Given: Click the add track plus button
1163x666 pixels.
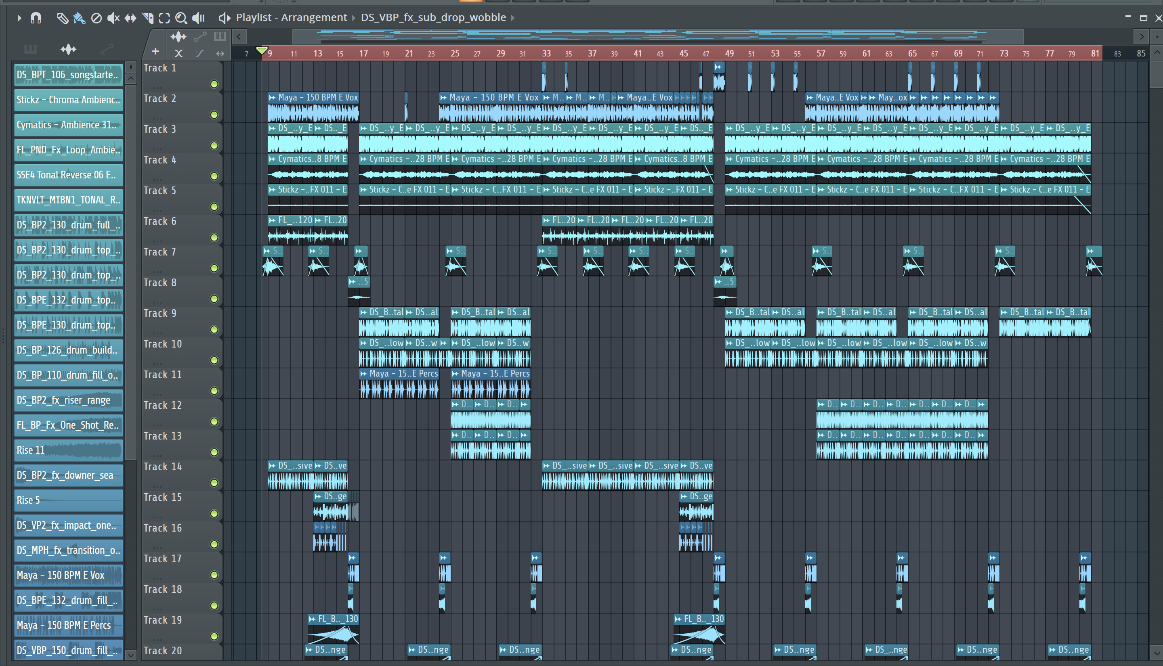Looking at the screenshot, I should tap(155, 52).
